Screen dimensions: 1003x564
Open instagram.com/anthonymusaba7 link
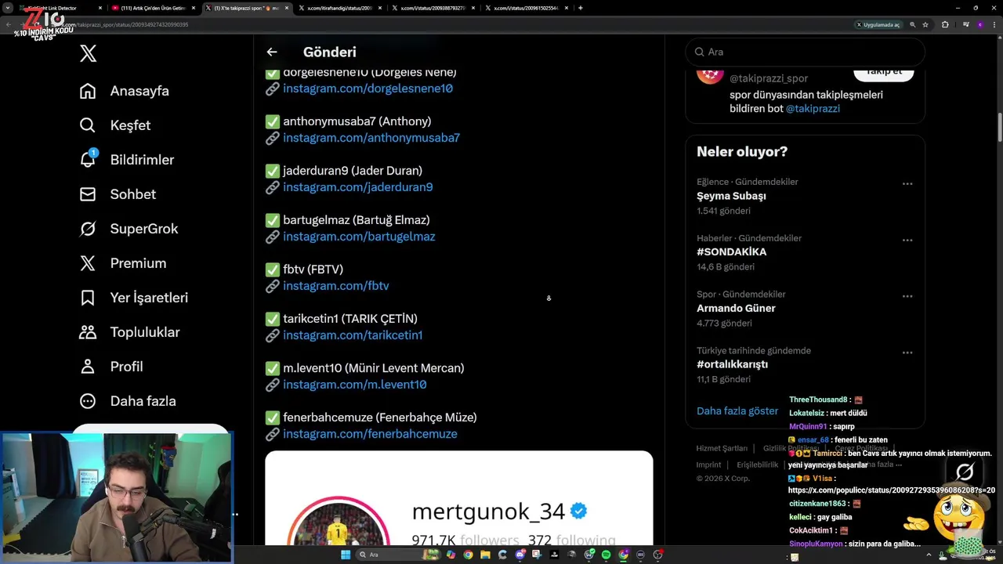[x=371, y=138]
